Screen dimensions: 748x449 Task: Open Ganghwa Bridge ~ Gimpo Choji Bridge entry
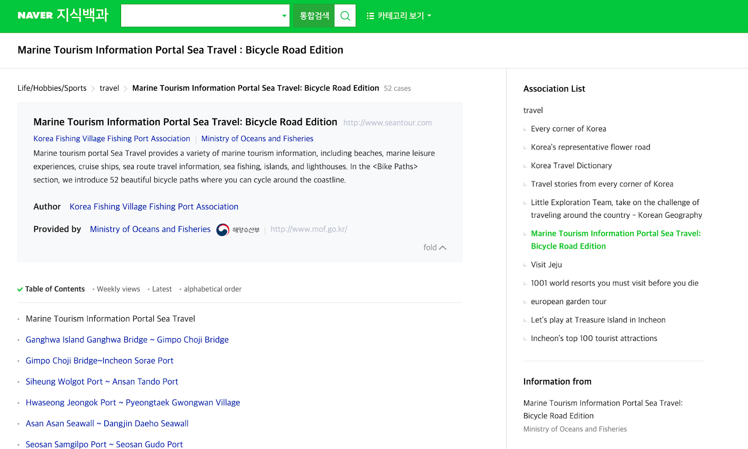click(x=127, y=340)
